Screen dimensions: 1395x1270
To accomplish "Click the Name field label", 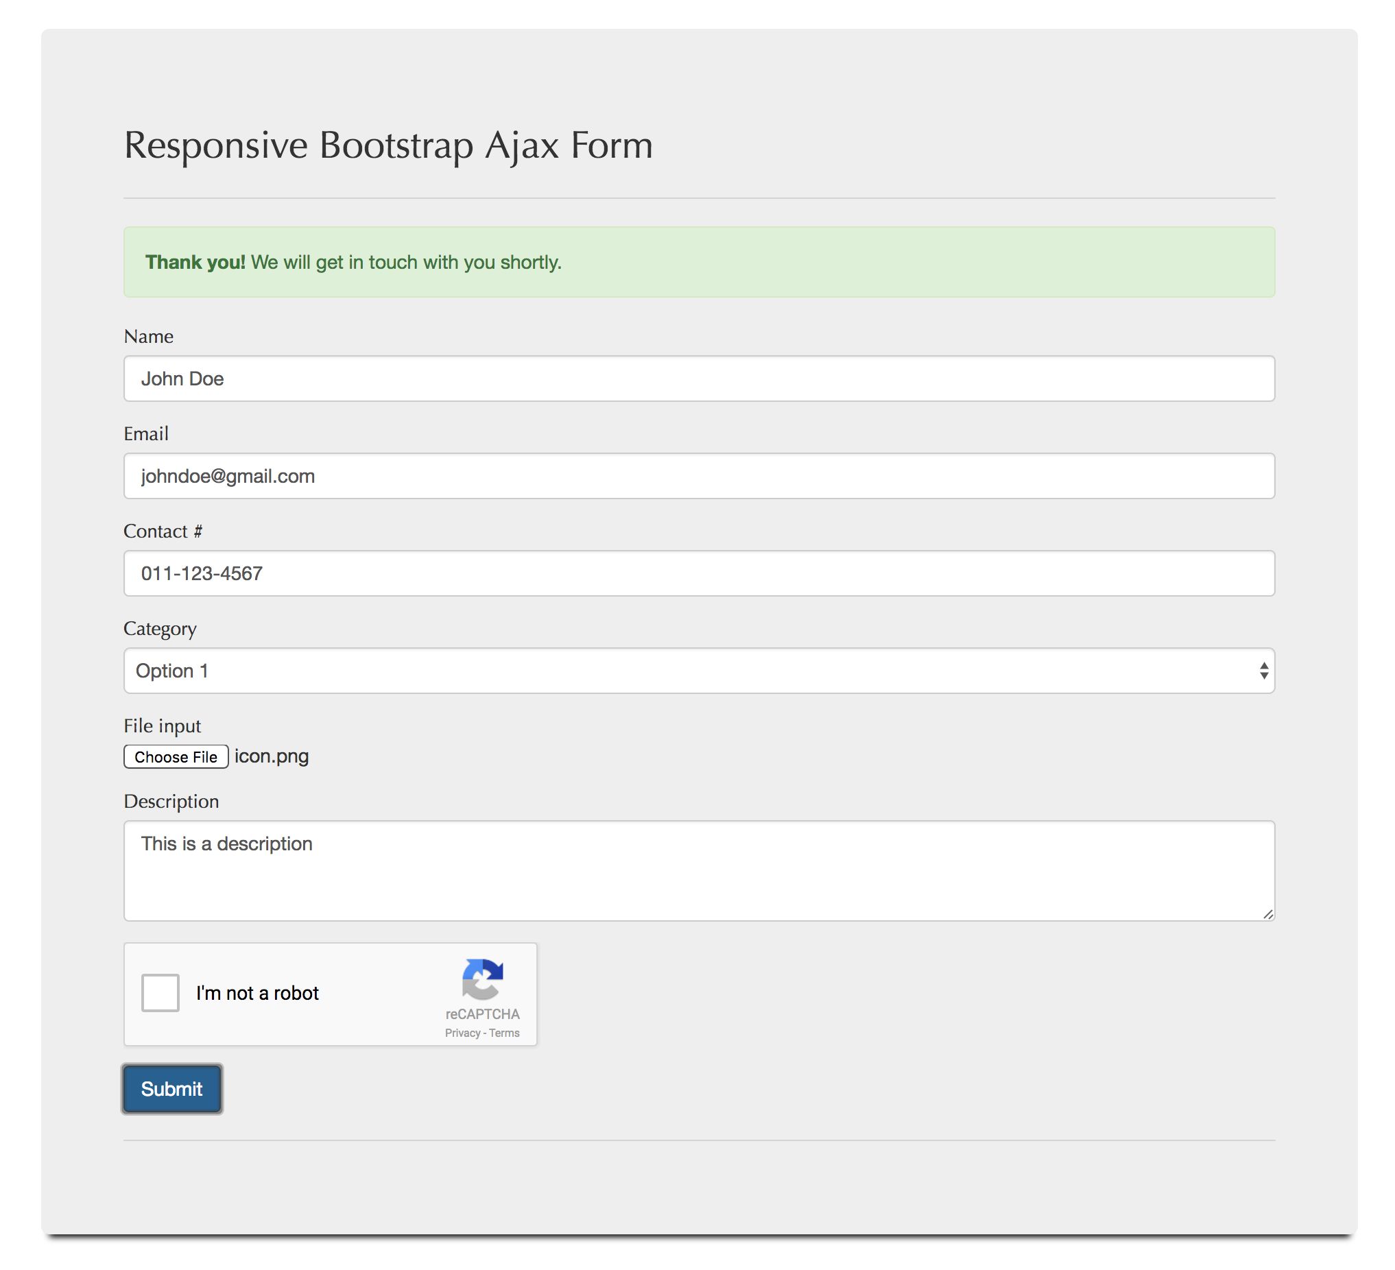I will pyautogui.click(x=148, y=337).
